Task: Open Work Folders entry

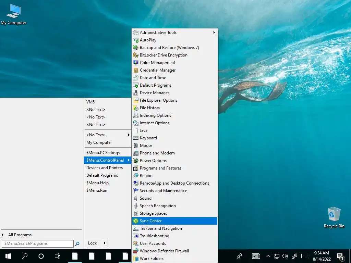Action: click(174, 259)
